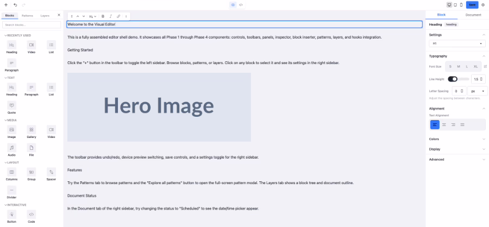Apply bold formatting in block toolbar
The height and width of the screenshot is (227, 489).
pyautogui.click(x=103, y=16)
